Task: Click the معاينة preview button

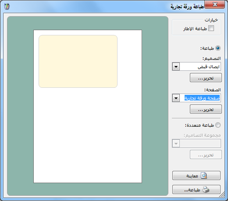Action: tap(196, 176)
